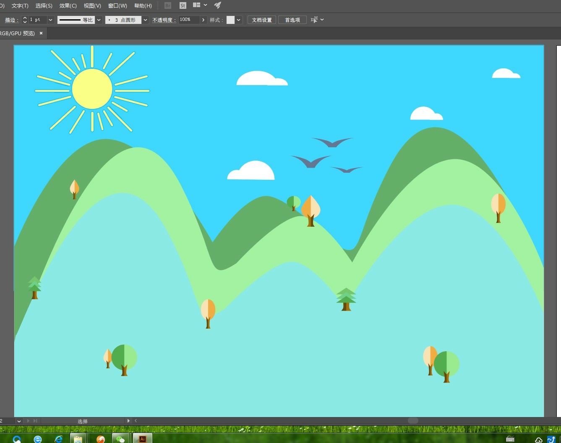Expand the opacity slider arrow

tap(204, 20)
